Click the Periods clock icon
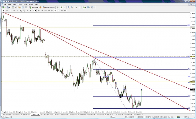This screenshot has width=196, height=119. pyautogui.click(x=88, y=8)
